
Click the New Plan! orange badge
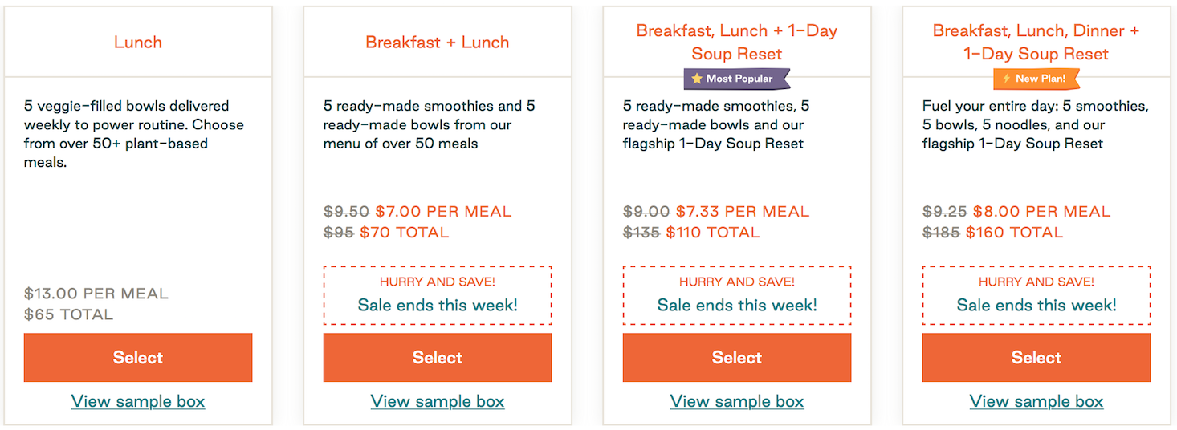click(x=1036, y=79)
